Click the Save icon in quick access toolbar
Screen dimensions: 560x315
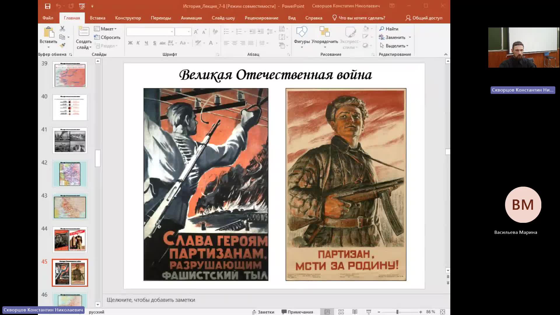click(x=48, y=6)
